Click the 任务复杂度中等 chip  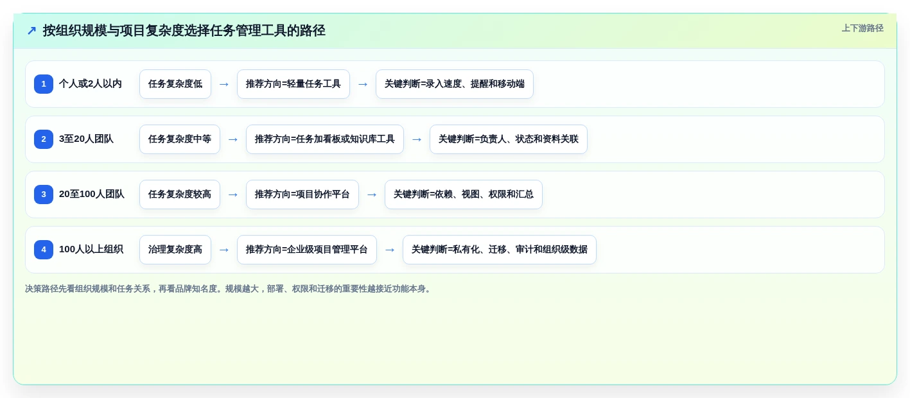(x=180, y=139)
